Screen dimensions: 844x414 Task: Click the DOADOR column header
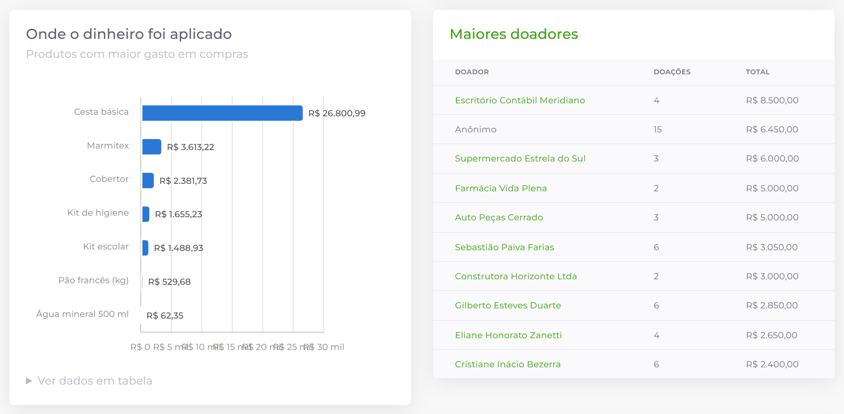472,72
